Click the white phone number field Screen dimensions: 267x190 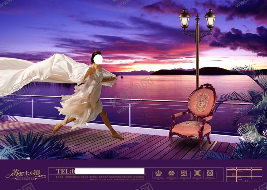tap(110, 171)
